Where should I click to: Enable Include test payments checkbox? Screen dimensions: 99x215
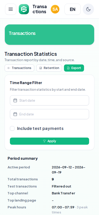point(12,128)
